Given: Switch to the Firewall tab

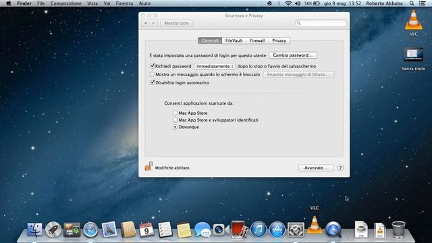Looking at the screenshot, I should [257, 40].
